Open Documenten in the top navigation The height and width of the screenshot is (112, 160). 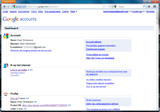pos(24,11)
